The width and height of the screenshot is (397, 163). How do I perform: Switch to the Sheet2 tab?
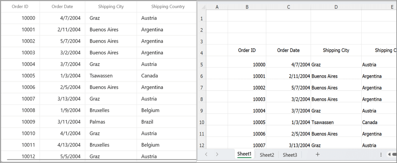pyautogui.click(x=266, y=155)
